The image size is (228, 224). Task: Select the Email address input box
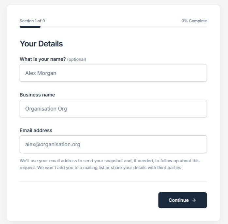click(113, 144)
